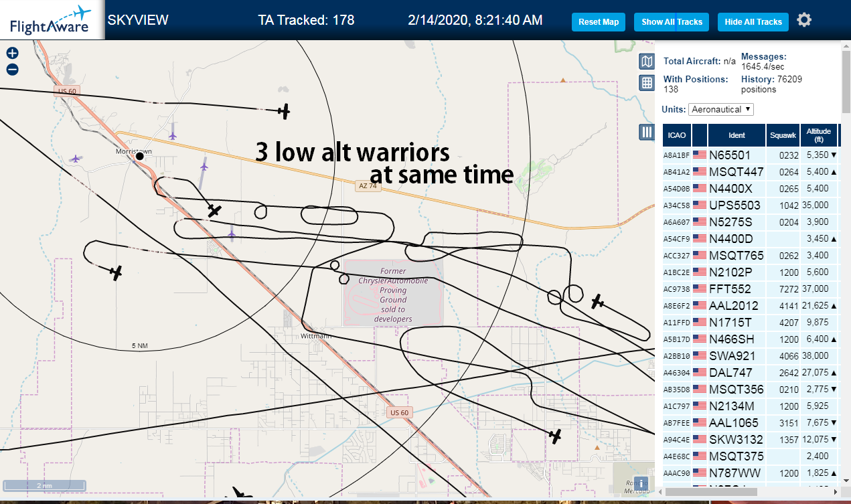Click the 2/14/2020 8:21:40 AM timestamp
This screenshot has width=851, height=504.
(475, 20)
